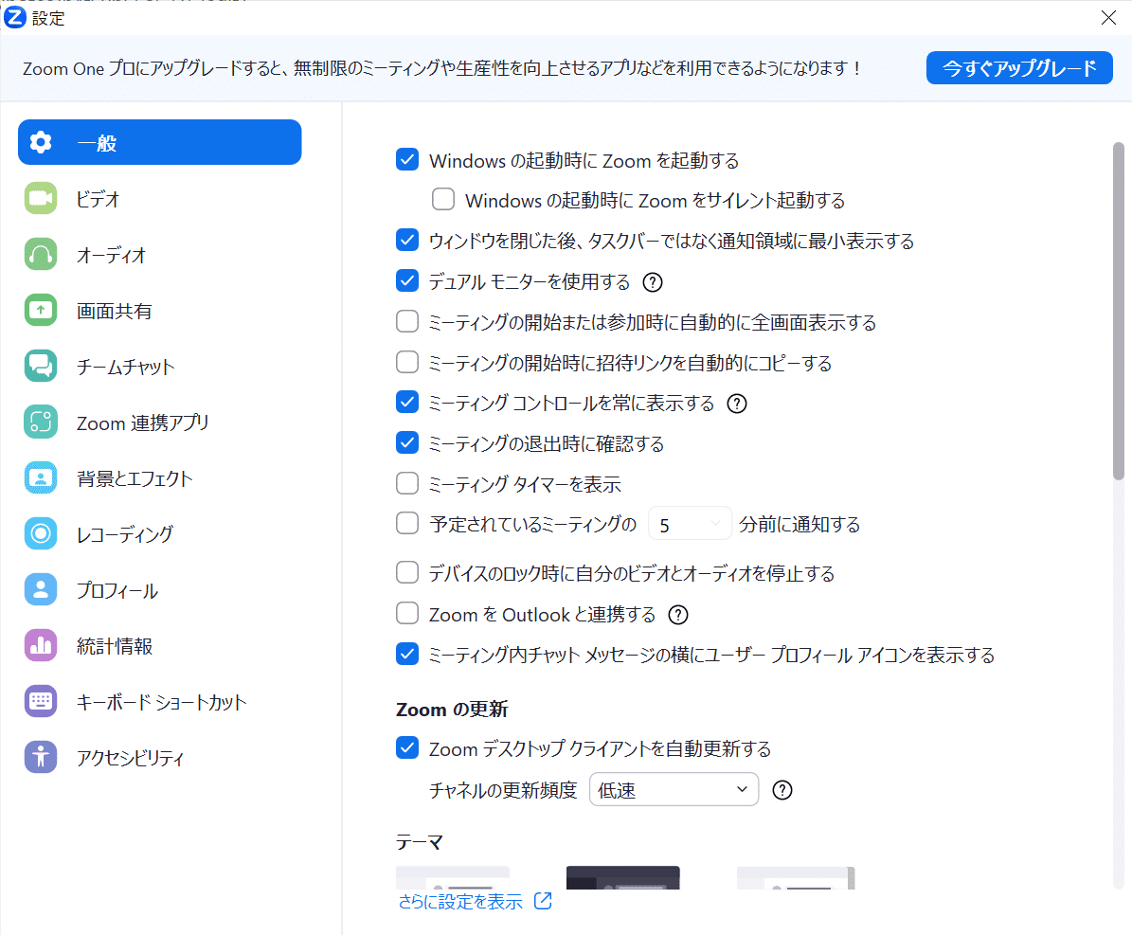This screenshot has width=1132, height=935.
Task: Open 画面共有 screen share icon
Action: (41, 311)
